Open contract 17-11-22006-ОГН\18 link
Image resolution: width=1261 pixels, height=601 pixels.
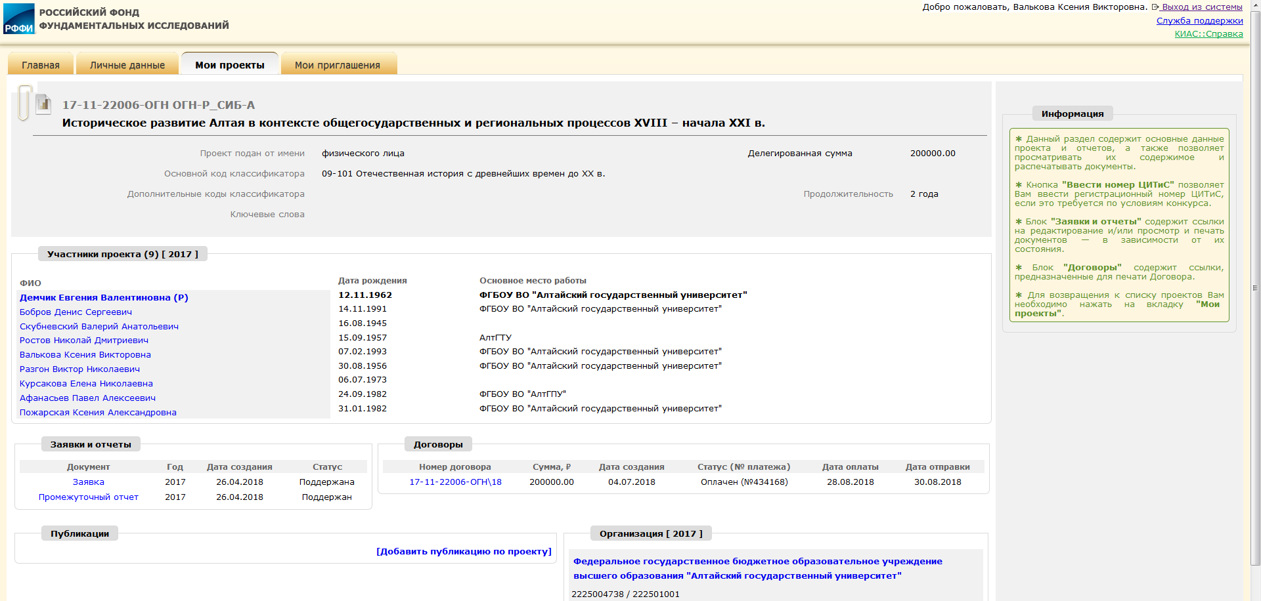click(x=455, y=482)
